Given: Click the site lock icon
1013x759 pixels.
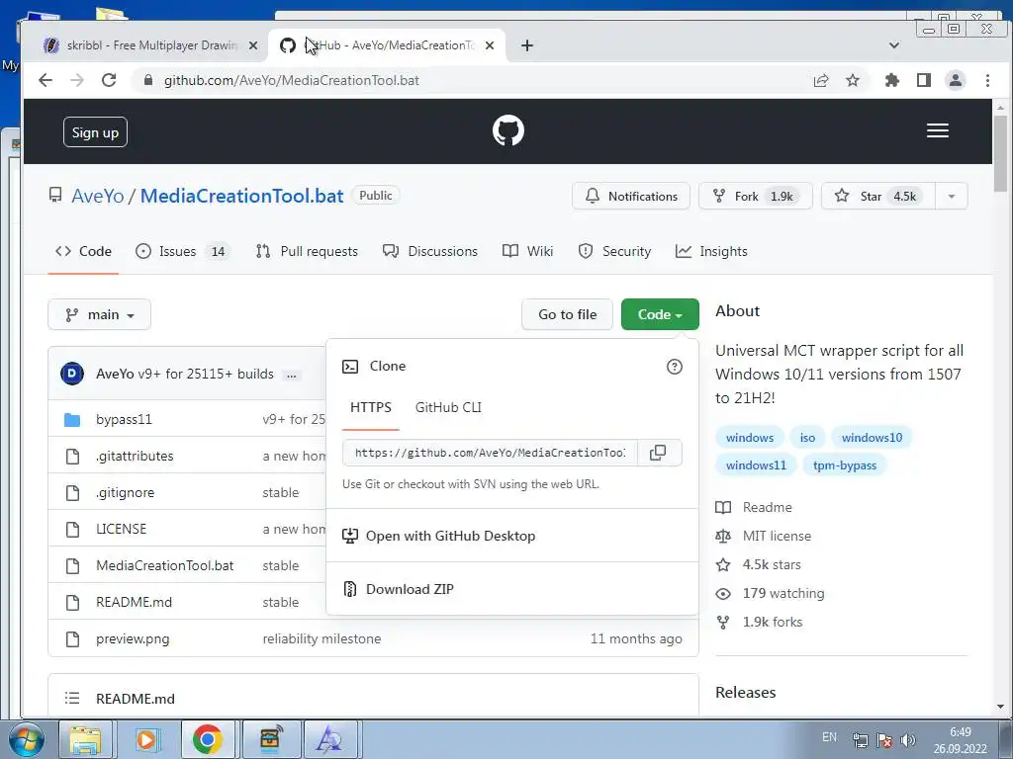Looking at the screenshot, I should click(x=148, y=80).
